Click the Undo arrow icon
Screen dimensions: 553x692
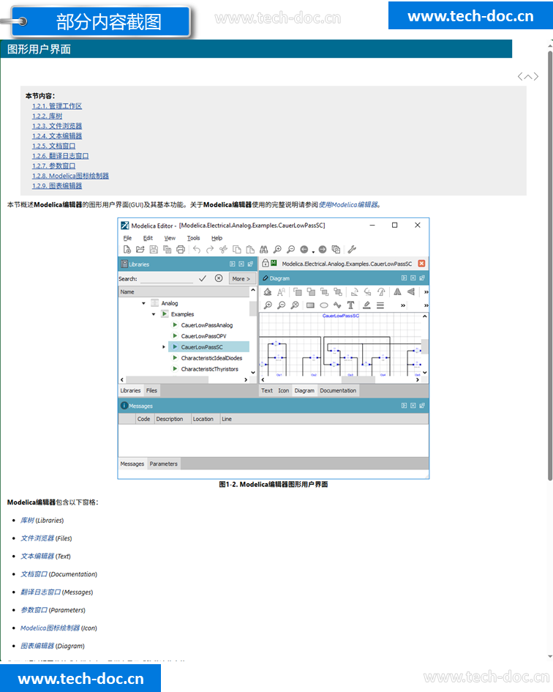coord(197,250)
